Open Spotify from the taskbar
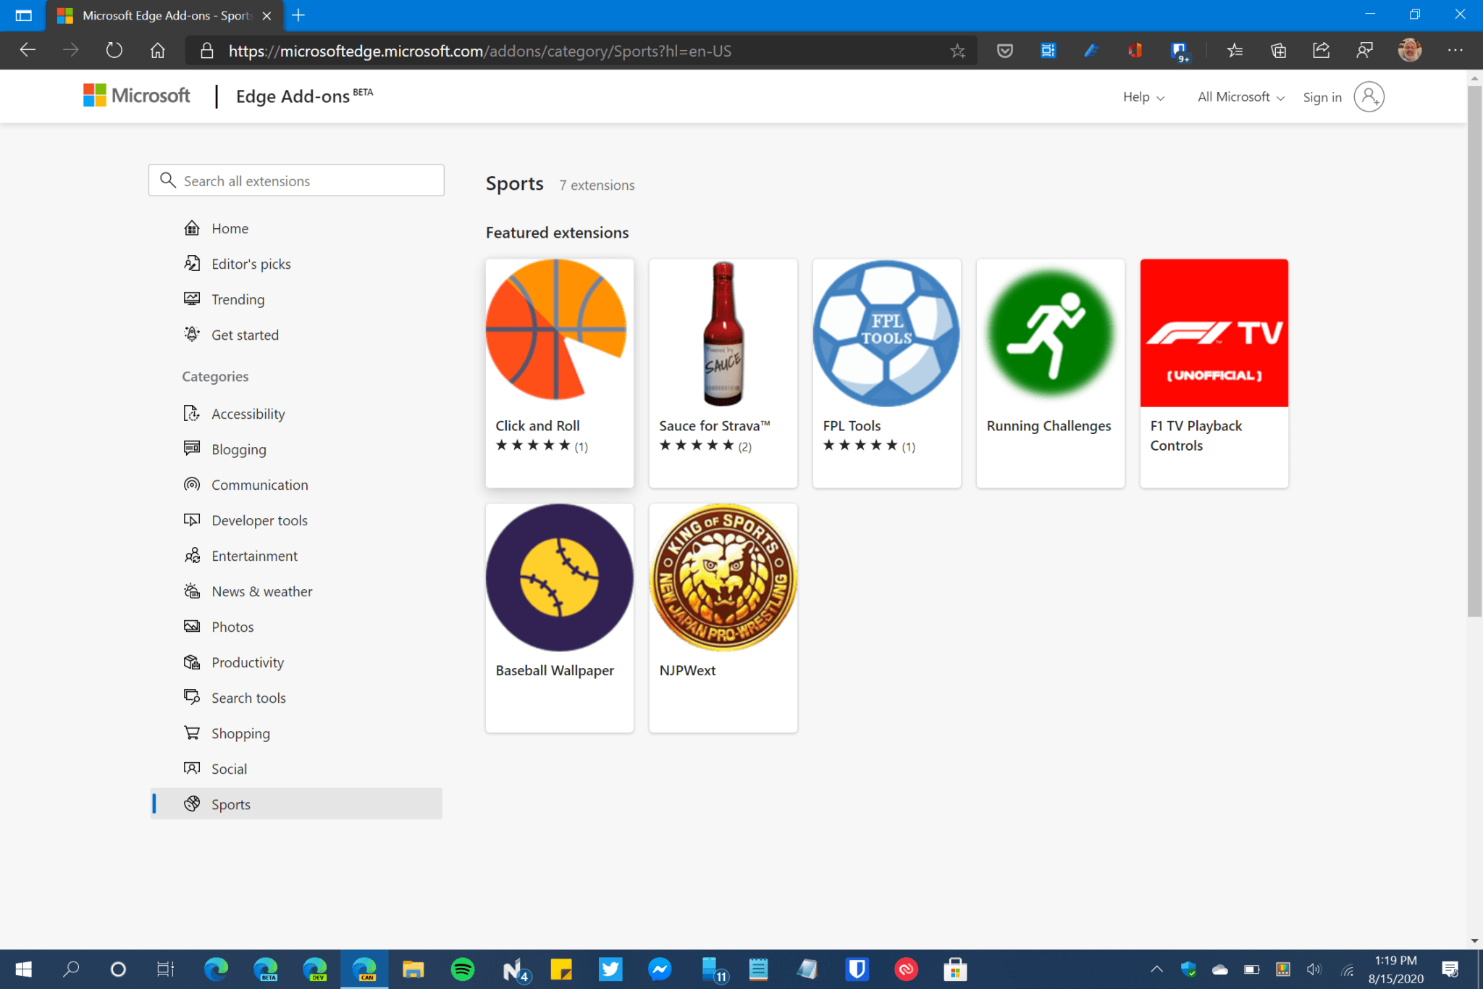 [463, 969]
